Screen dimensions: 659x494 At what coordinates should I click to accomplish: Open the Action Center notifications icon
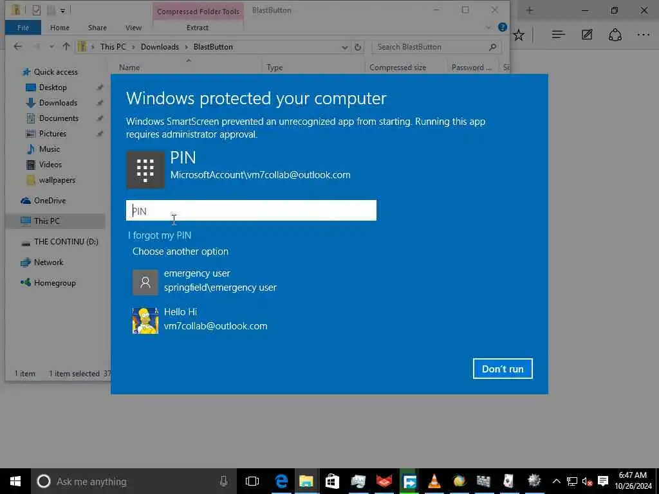[x=602, y=481]
